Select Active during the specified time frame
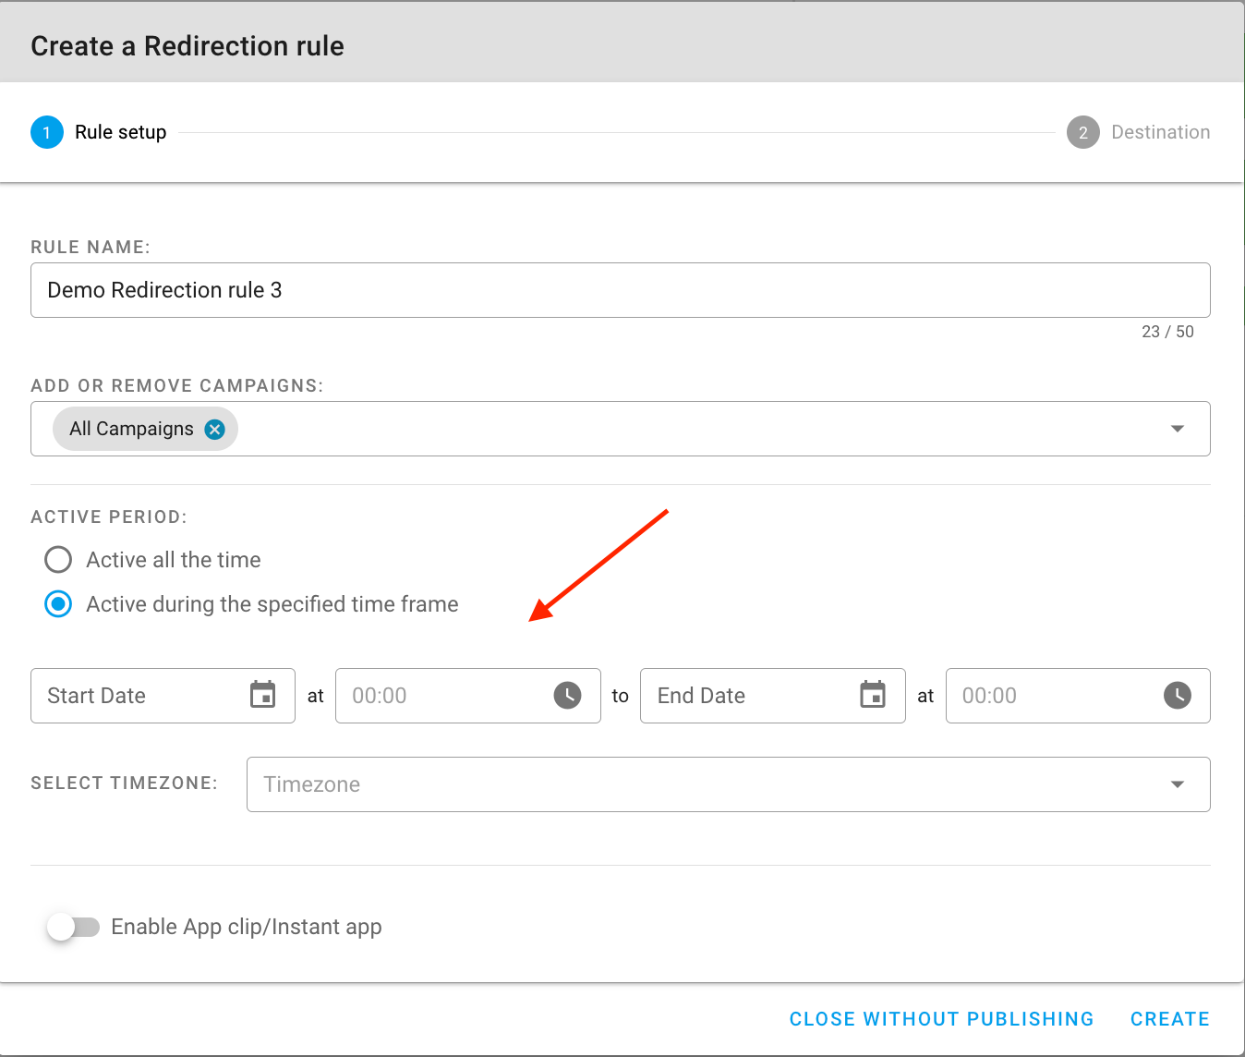The height and width of the screenshot is (1057, 1245). pyautogui.click(x=58, y=604)
